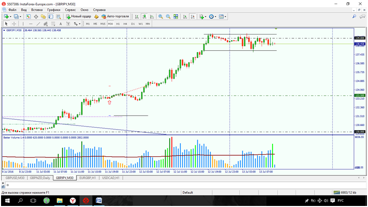Select the Text tool letter A
Image resolution: width=368 pixels, height=207 pixels.
(61, 24)
